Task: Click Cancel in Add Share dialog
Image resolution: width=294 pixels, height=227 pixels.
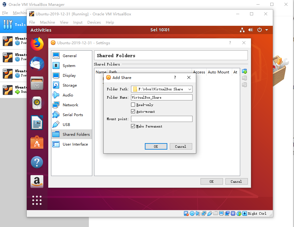Action: pyautogui.click(x=181, y=147)
